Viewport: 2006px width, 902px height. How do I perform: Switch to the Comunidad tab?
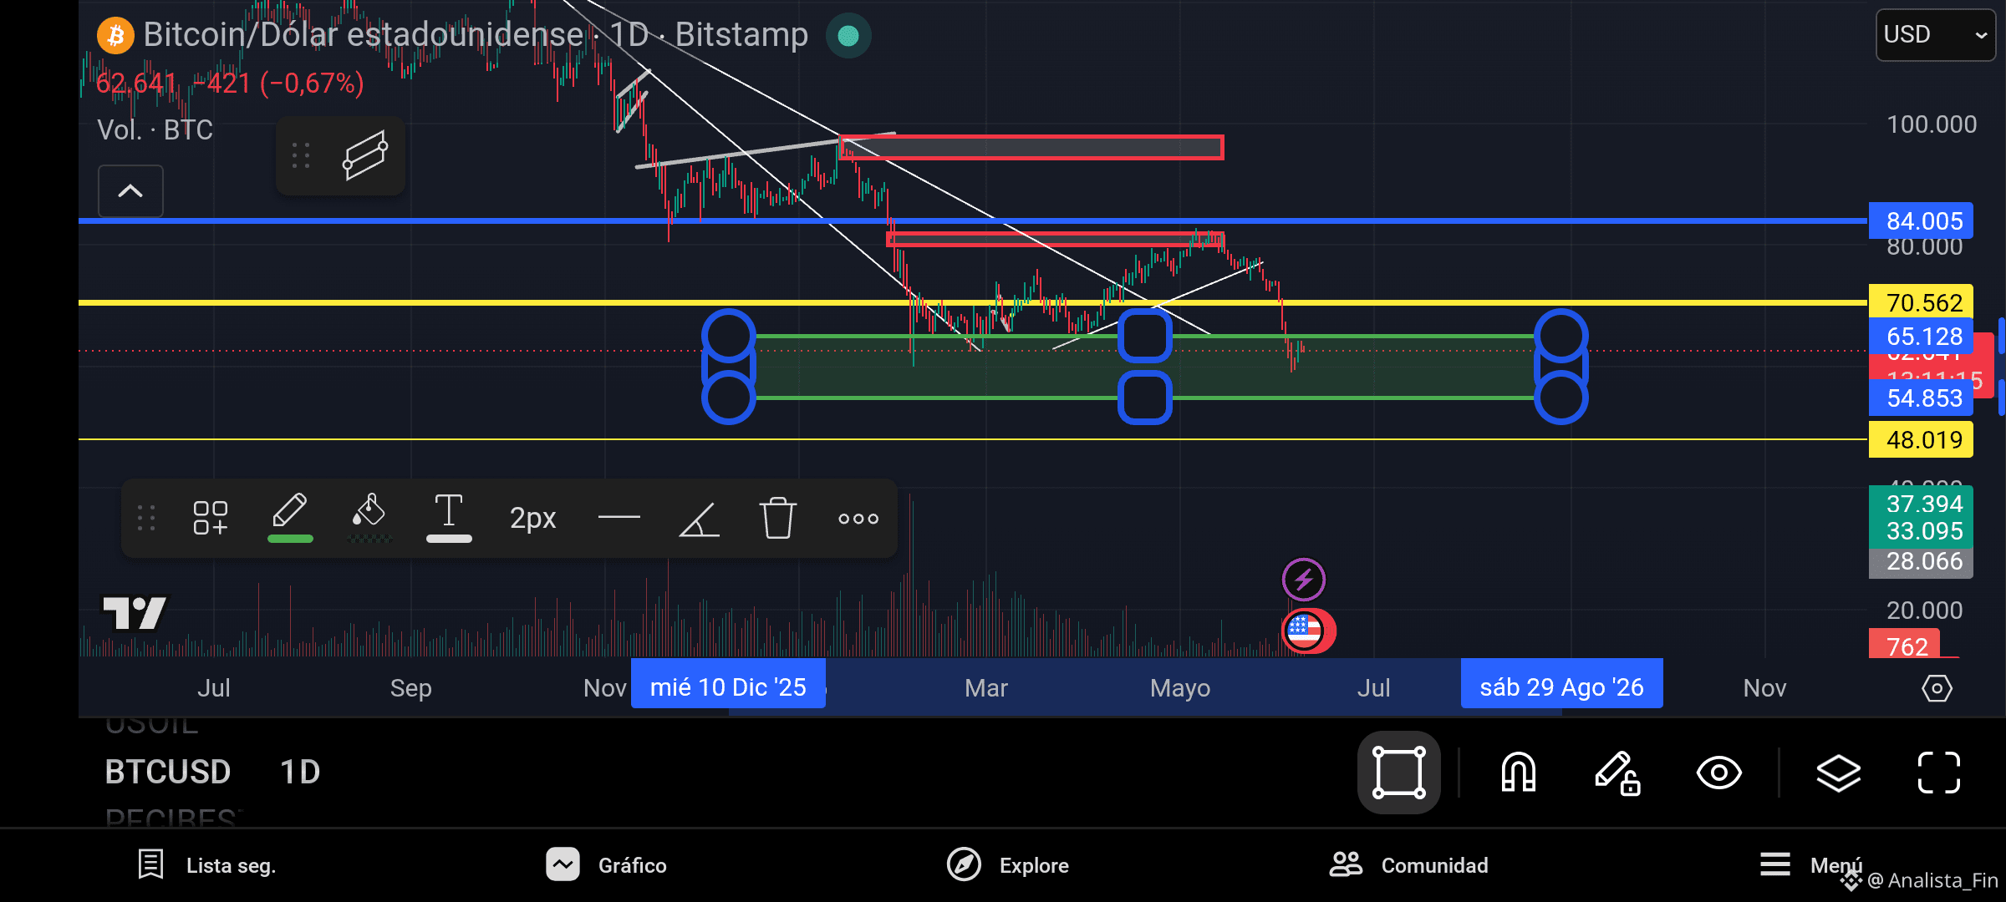(1409, 865)
